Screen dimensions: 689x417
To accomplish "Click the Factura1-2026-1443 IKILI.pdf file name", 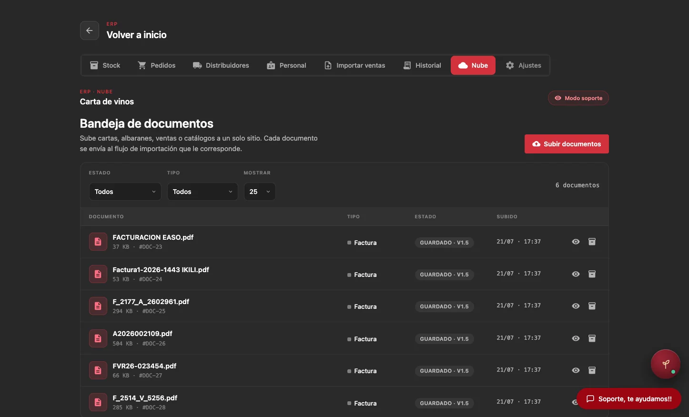I will click(x=161, y=270).
